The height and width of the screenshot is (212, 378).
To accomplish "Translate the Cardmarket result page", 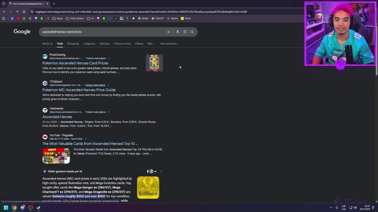I will coord(95,112).
